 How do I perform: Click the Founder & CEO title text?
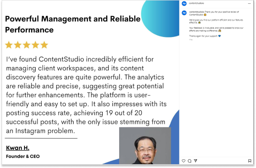(x=23, y=156)
